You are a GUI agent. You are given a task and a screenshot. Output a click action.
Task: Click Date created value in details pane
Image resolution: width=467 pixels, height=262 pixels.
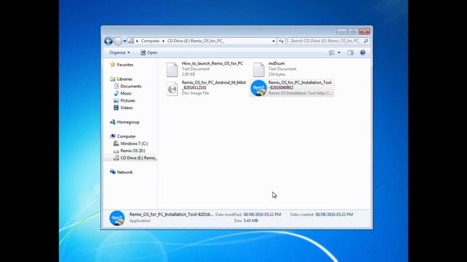tap(334, 215)
